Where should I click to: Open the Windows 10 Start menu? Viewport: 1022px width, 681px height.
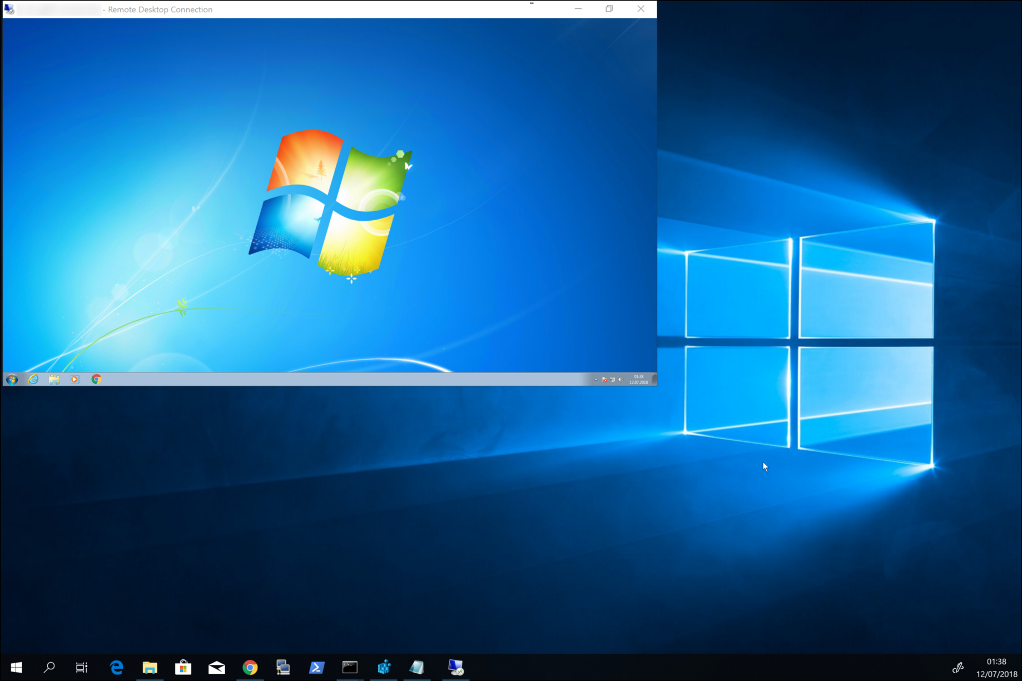pyautogui.click(x=16, y=667)
